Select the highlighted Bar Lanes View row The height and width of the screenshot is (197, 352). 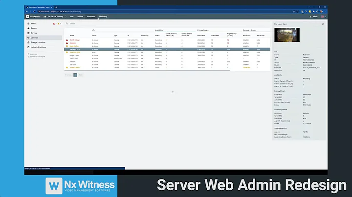pos(167,49)
